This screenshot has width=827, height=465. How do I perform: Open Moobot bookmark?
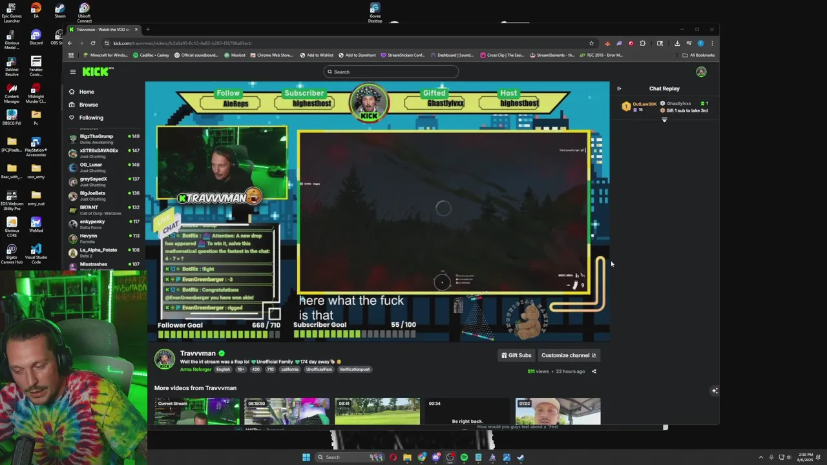point(235,55)
